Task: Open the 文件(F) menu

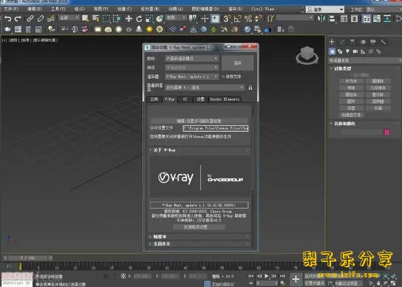Action: [11, 9]
